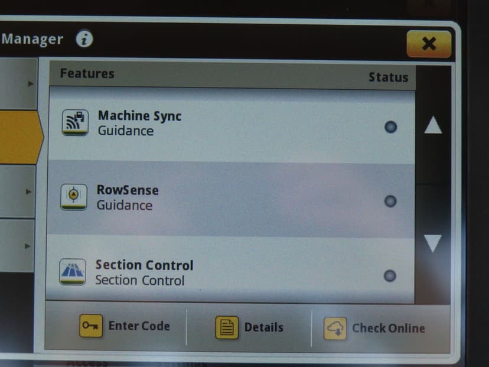Screen dimensions: 489x367
Task: Toggle the RowSense status indicator
Action: [x=390, y=201]
